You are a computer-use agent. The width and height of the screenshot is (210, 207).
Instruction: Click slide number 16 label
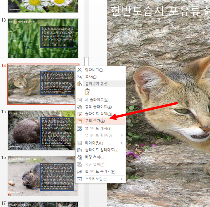click(x=4, y=157)
